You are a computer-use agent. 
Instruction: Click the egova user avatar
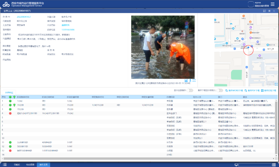coord(251,4)
